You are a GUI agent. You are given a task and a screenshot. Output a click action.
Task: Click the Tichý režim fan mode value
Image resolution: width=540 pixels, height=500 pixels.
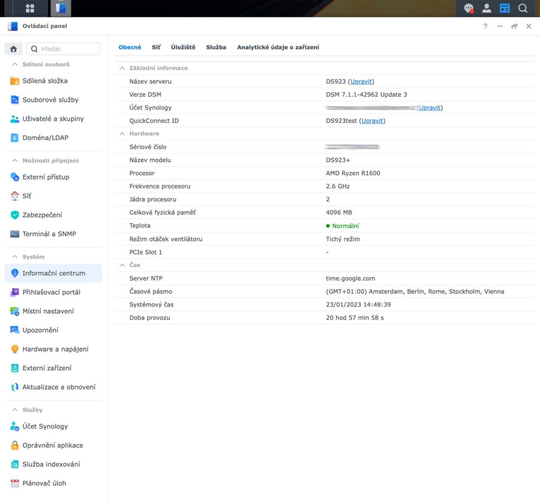click(x=343, y=239)
